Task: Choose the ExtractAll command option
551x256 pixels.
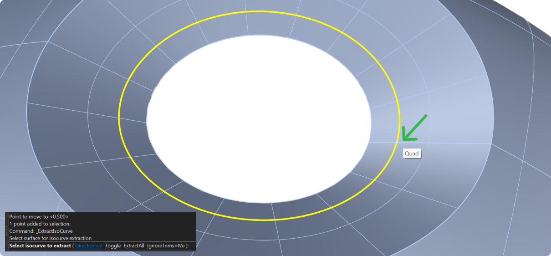Action: point(134,246)
